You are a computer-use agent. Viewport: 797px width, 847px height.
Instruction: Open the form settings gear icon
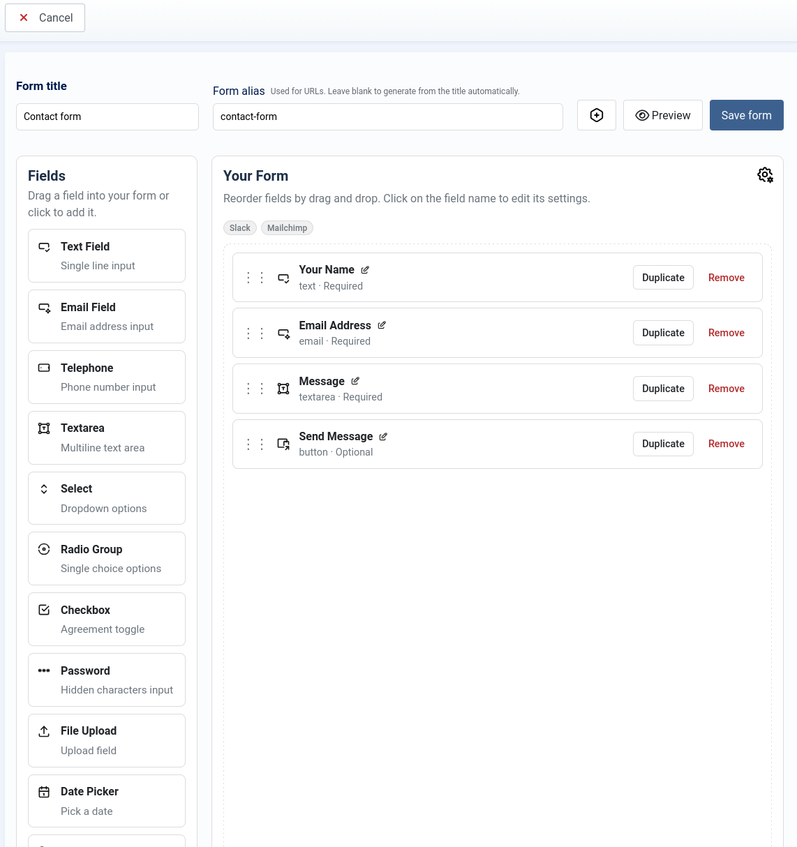pyautogui.click(x=765, y=174)
